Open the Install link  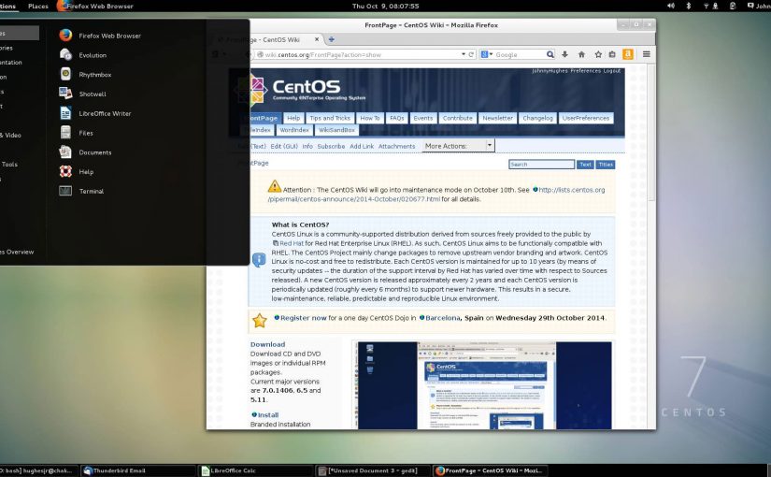[x=268, y=415]
